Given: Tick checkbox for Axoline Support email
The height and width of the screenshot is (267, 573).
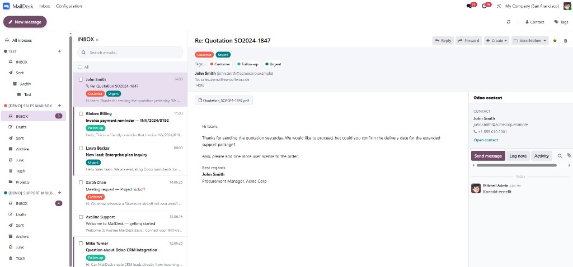Looking at the screenshot, I should click(81, 217).
